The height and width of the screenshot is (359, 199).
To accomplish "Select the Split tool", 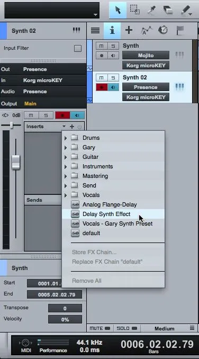I will click(x=151, y=10).
